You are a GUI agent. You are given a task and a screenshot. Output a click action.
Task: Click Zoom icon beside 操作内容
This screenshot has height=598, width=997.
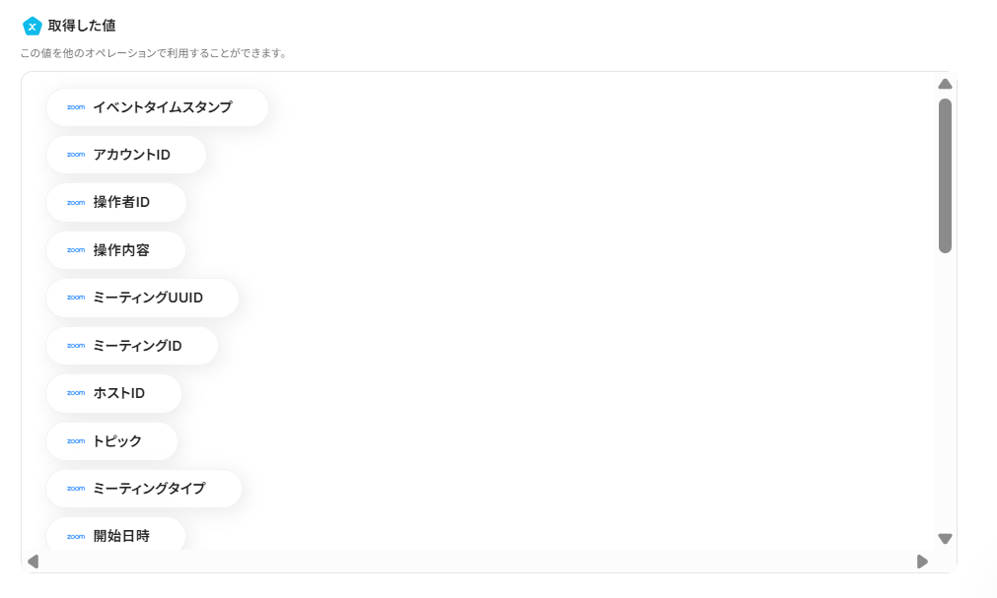(x=76, y=250)
